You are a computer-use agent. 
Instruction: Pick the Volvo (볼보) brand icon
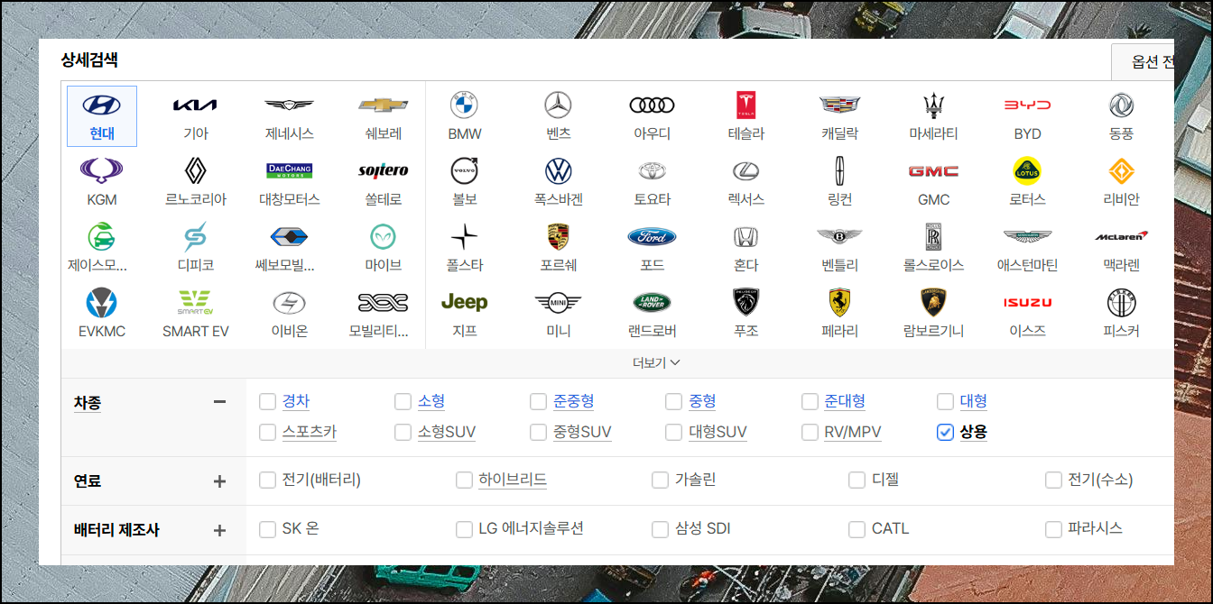click(464, 171)
